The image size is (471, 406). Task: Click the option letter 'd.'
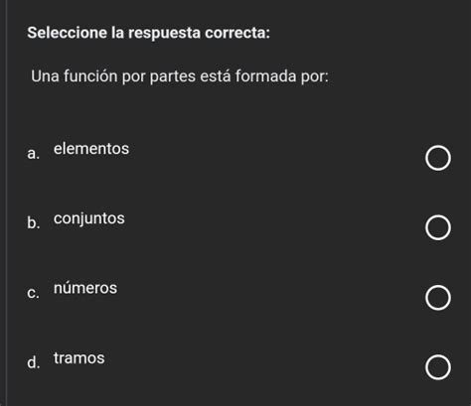click(34, 362)
